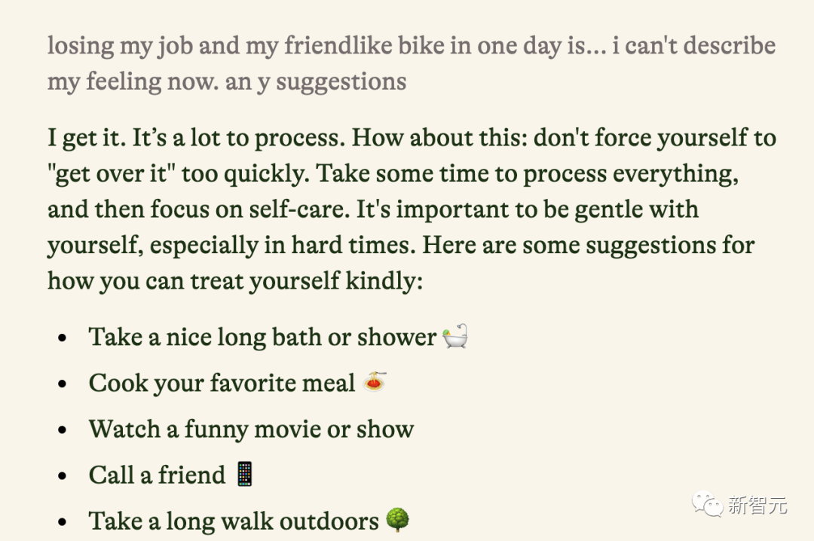Click the text 'Cook your favorite meal'
The width and height of the screenshot is (814, 541).
222,384
